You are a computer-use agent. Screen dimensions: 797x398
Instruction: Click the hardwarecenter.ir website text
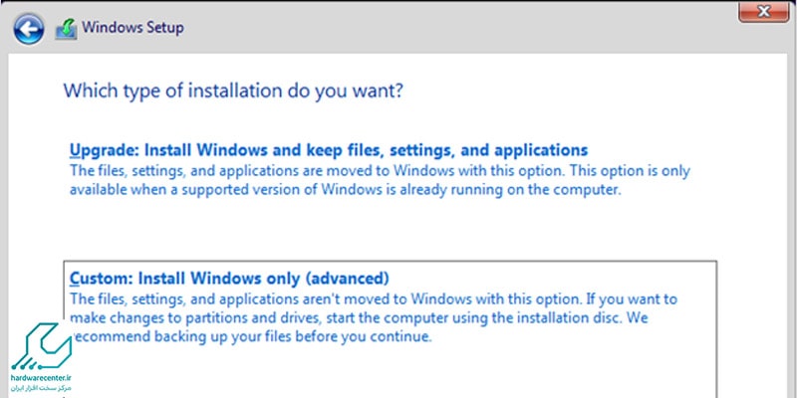41,378
